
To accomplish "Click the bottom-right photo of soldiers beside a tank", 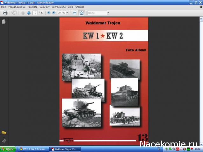I will tap(125, 115).
